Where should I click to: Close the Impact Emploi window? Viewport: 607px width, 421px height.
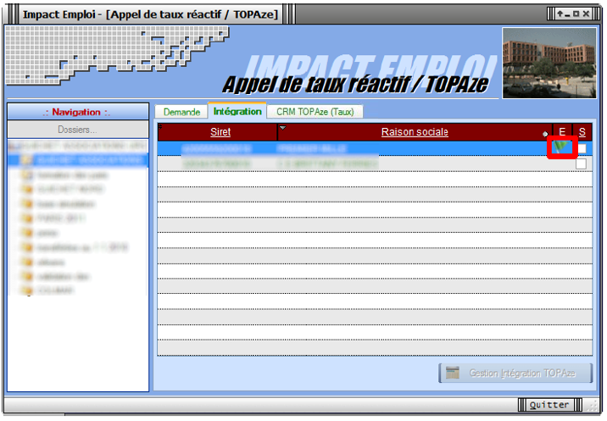pos(586,14)
